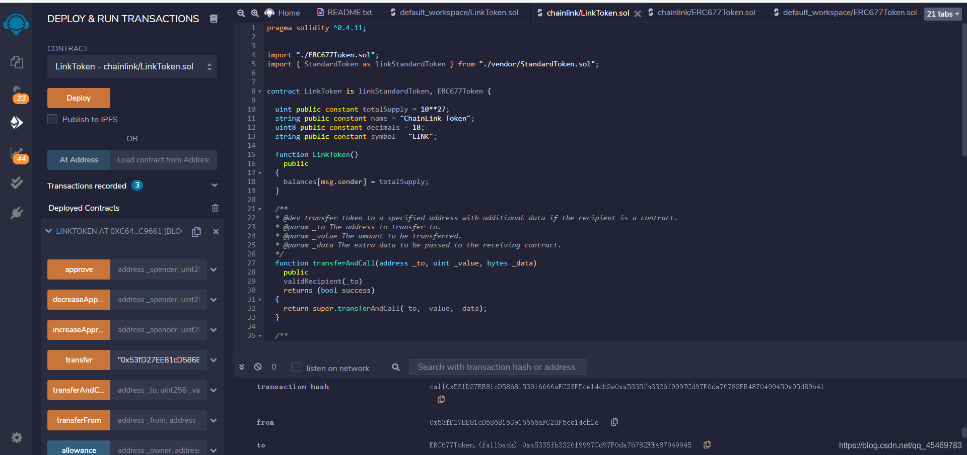Collapse the LINKTOKEN AT 0XC64 instance
Image resolution: width=967 pixels, height=455 pixels.
point(48,231)
